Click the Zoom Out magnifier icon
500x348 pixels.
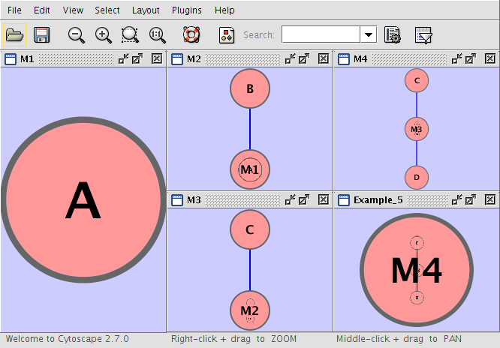tap(76, 35)
